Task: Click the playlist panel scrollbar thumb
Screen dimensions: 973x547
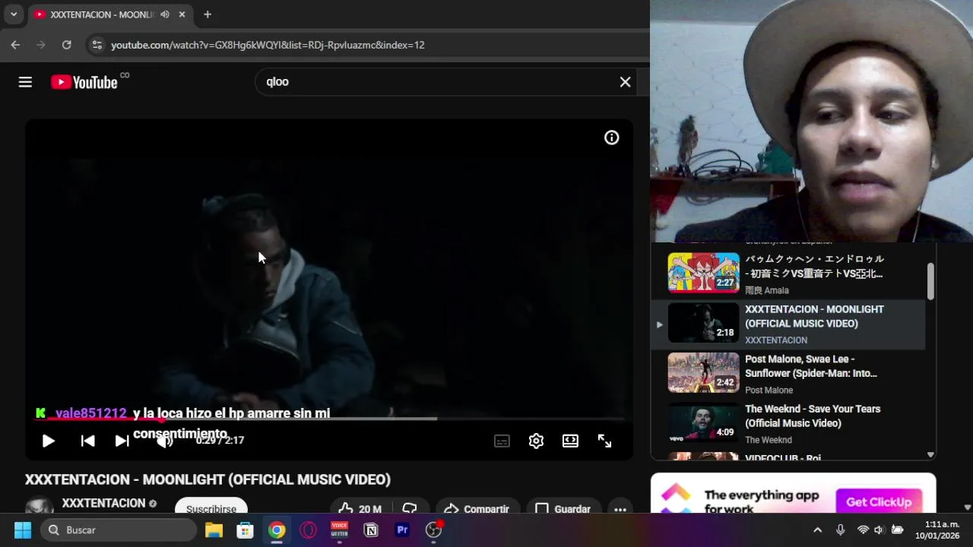Action: [930, 282]
